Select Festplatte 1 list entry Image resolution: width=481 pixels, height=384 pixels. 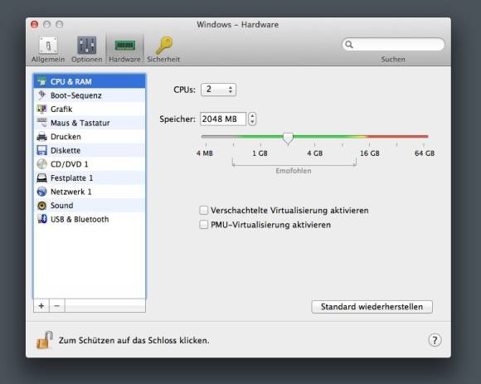(x=90, y=177)
